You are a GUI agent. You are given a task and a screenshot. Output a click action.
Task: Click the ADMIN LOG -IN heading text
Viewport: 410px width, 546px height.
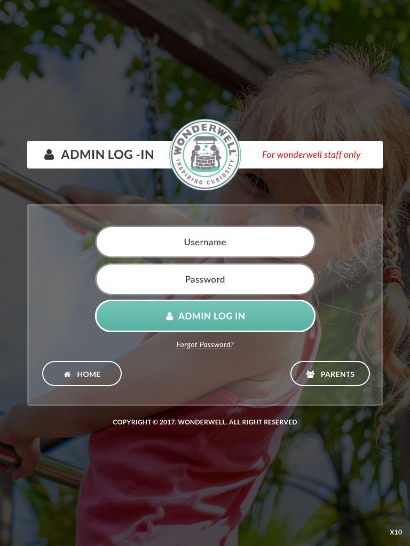tap(107, 155)
